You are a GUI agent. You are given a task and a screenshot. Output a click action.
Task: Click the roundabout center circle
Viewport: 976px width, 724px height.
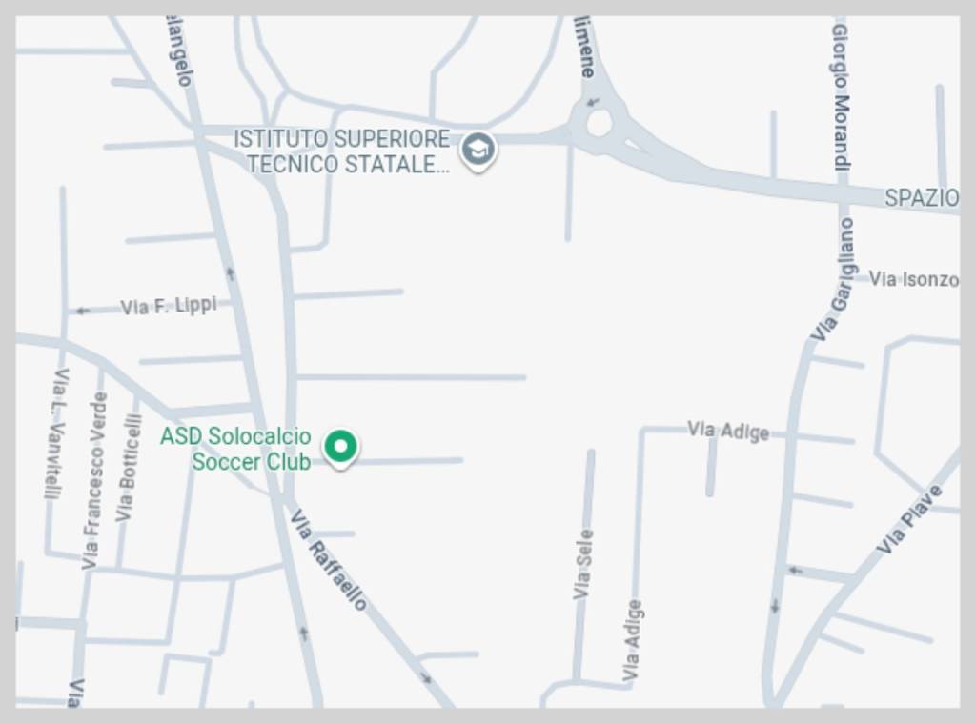[x=600, y=123]
